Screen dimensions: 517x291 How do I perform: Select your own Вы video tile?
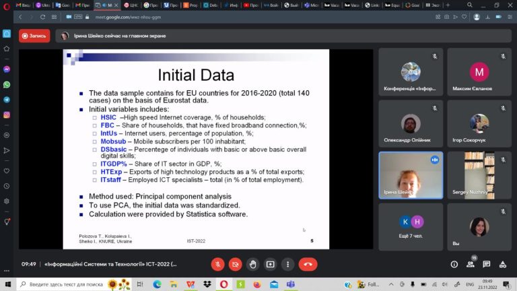click(x=479, y=226)
